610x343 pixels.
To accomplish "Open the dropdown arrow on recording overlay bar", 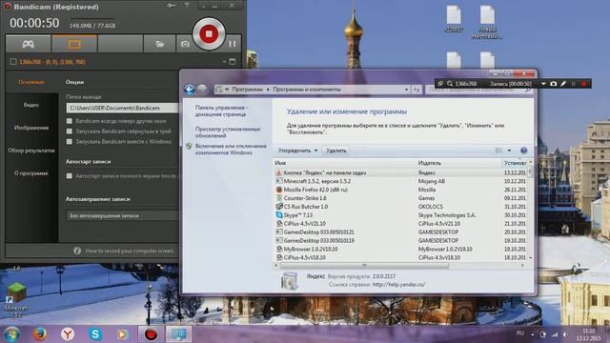I will pos(543,84).
